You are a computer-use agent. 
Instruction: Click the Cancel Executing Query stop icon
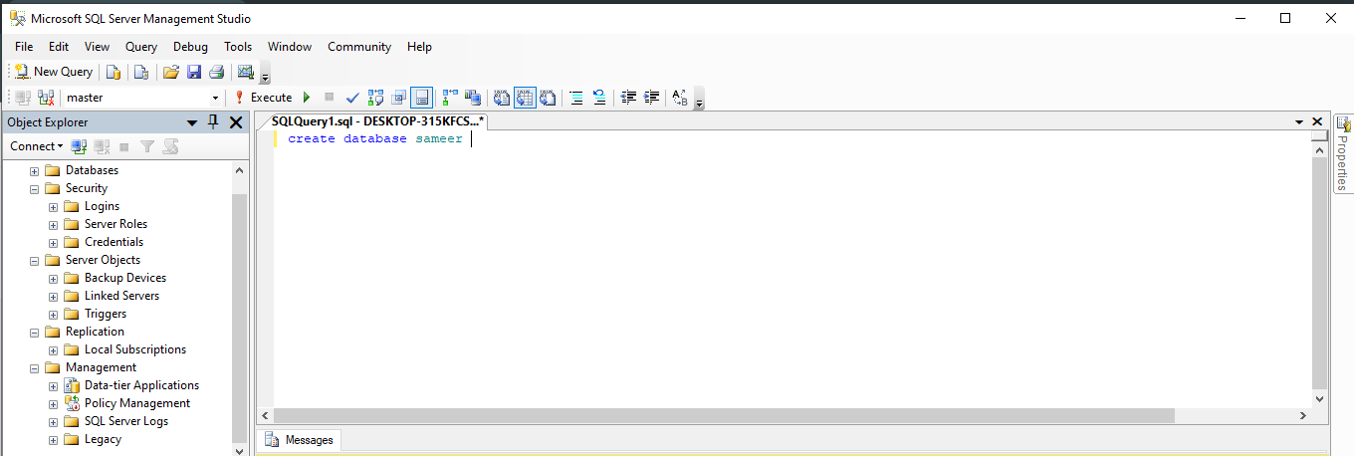tap(330, 98)
